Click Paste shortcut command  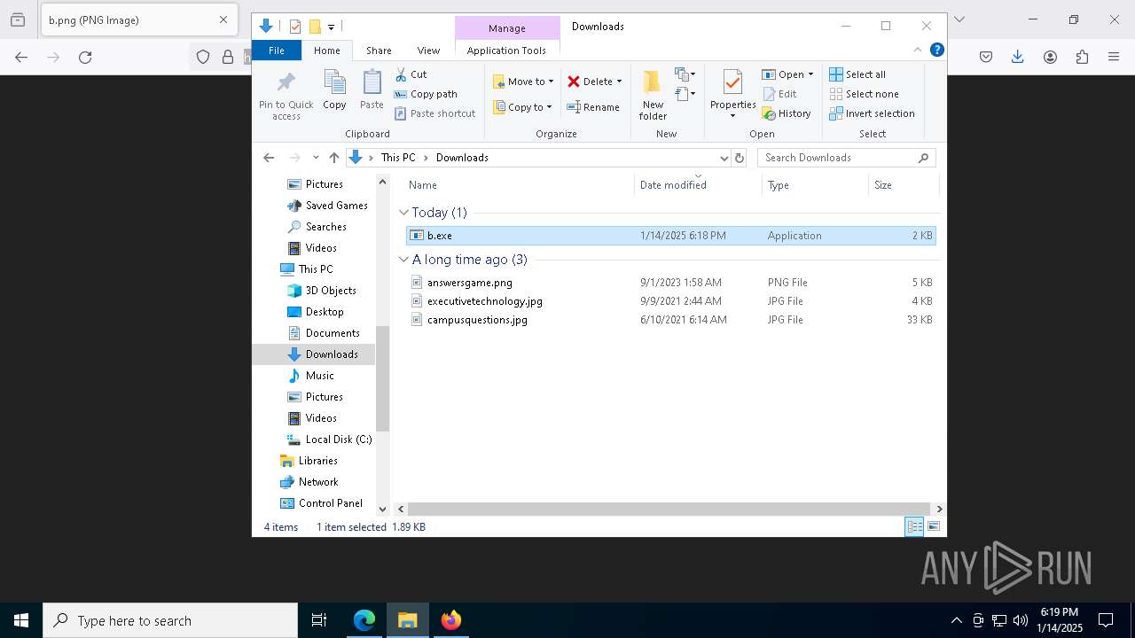point(435,113)
